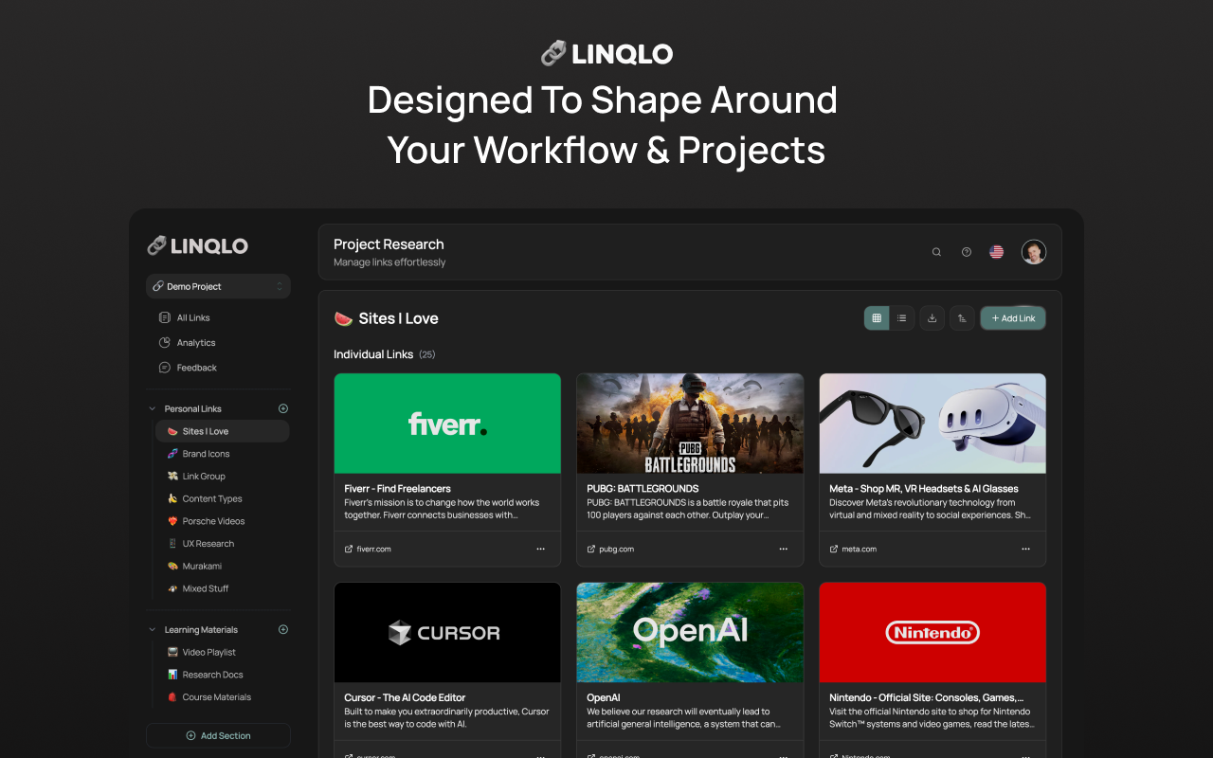Viewport: 1213px width, 758px height.
Task: Open the Demo Project switcher
Action: pyautogui.click(x=218, y=286)
